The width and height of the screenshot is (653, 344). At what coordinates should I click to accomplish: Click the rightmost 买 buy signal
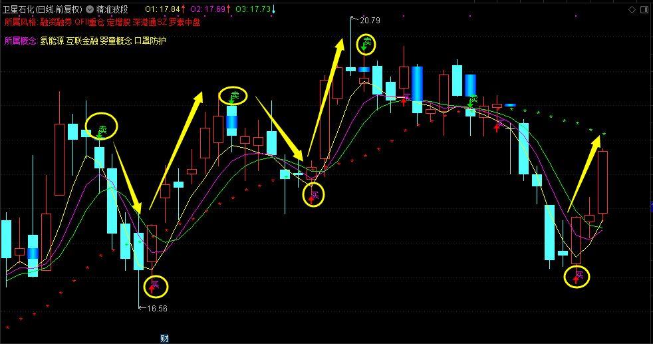click(x=578, y=275)
